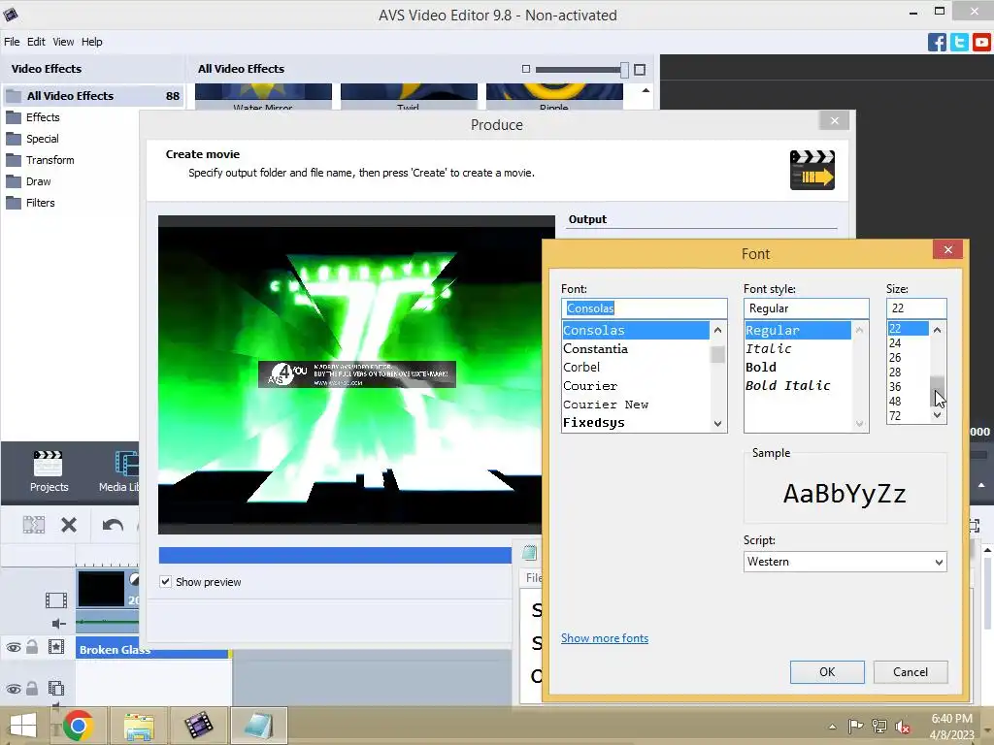Screen dimensions: 994x745
Task: Open the View menu
Action: pyautogui.click(x=63, y=42)
